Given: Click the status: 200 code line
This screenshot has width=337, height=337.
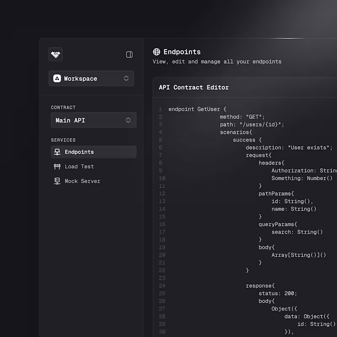Looking at the screenshot, I should (x=278, y=293).
